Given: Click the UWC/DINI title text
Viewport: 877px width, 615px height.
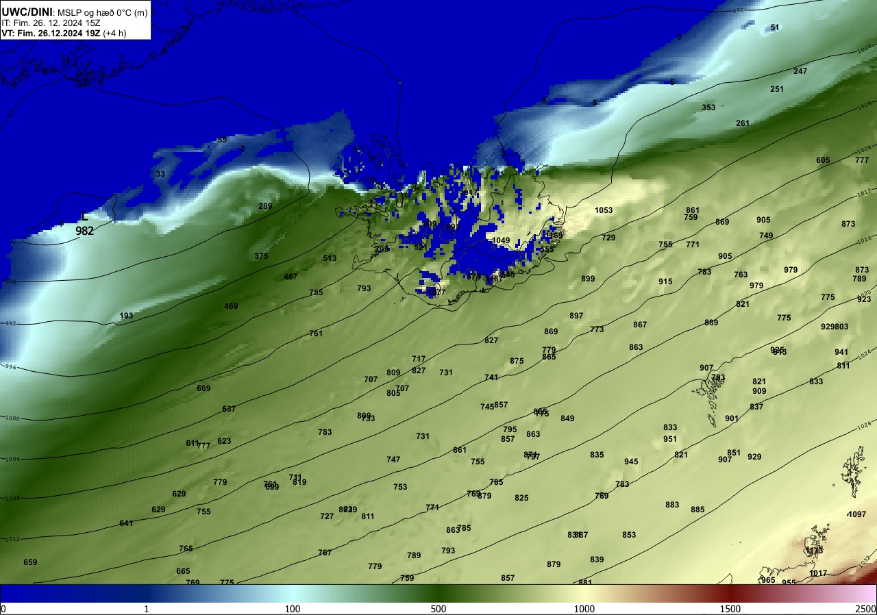Looking at the screenshot, I should tap(27, 12).
